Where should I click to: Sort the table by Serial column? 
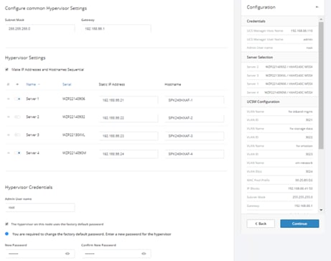pyautogui.click(x=67, y=84)
